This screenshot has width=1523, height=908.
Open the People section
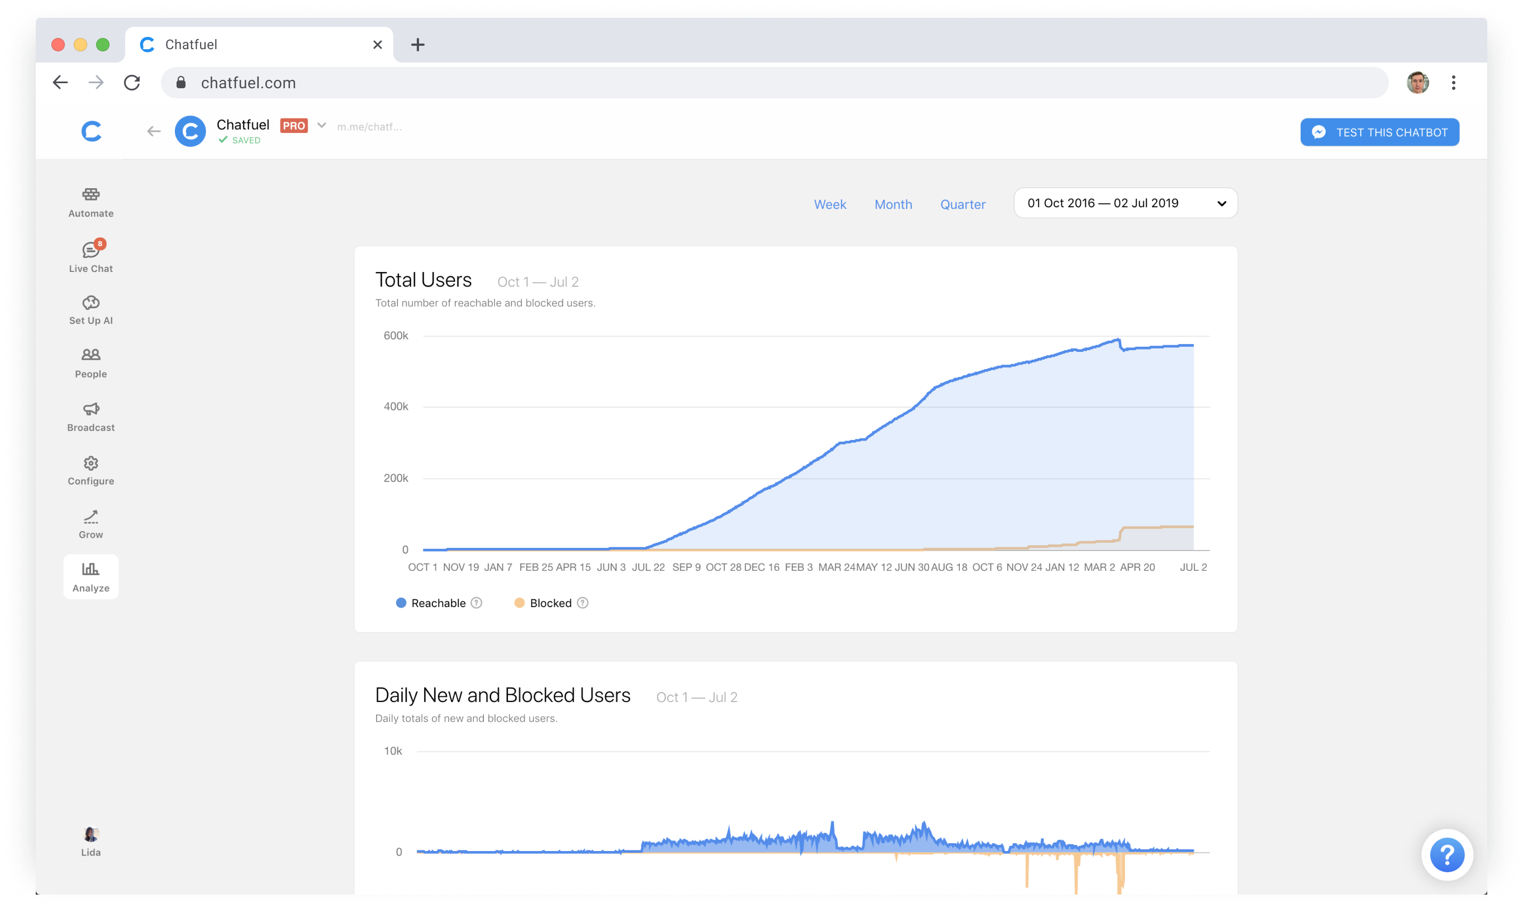[x=91, y=363]
